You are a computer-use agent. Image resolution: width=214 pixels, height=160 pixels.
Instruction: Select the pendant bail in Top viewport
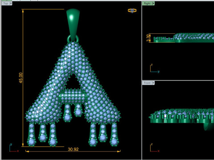click(x=73, y=24)
